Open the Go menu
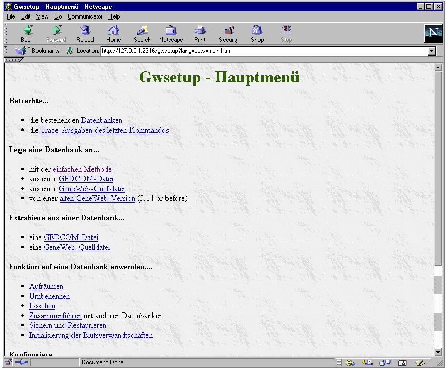This screenshot has height=368, width=446. 58,16
